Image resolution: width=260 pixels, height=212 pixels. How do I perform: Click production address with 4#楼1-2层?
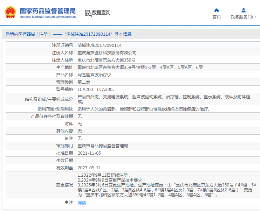click(x=140, y=68)
